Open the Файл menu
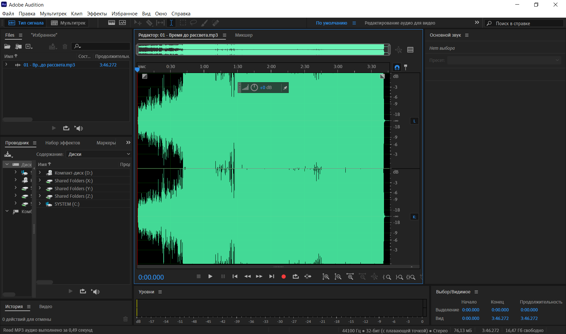Image resolution: width=566 pixels, height=334 pixels. [x=8, y=14]
